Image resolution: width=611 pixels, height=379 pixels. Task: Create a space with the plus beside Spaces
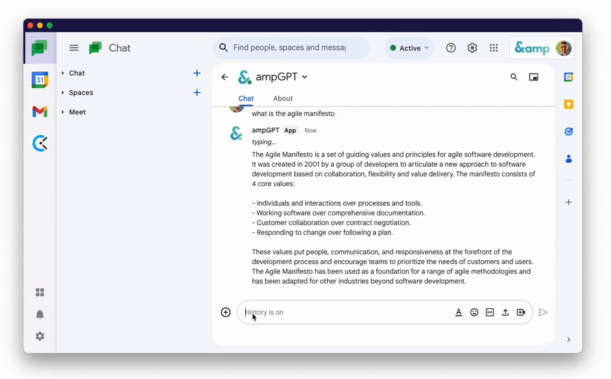coord(197,92)
